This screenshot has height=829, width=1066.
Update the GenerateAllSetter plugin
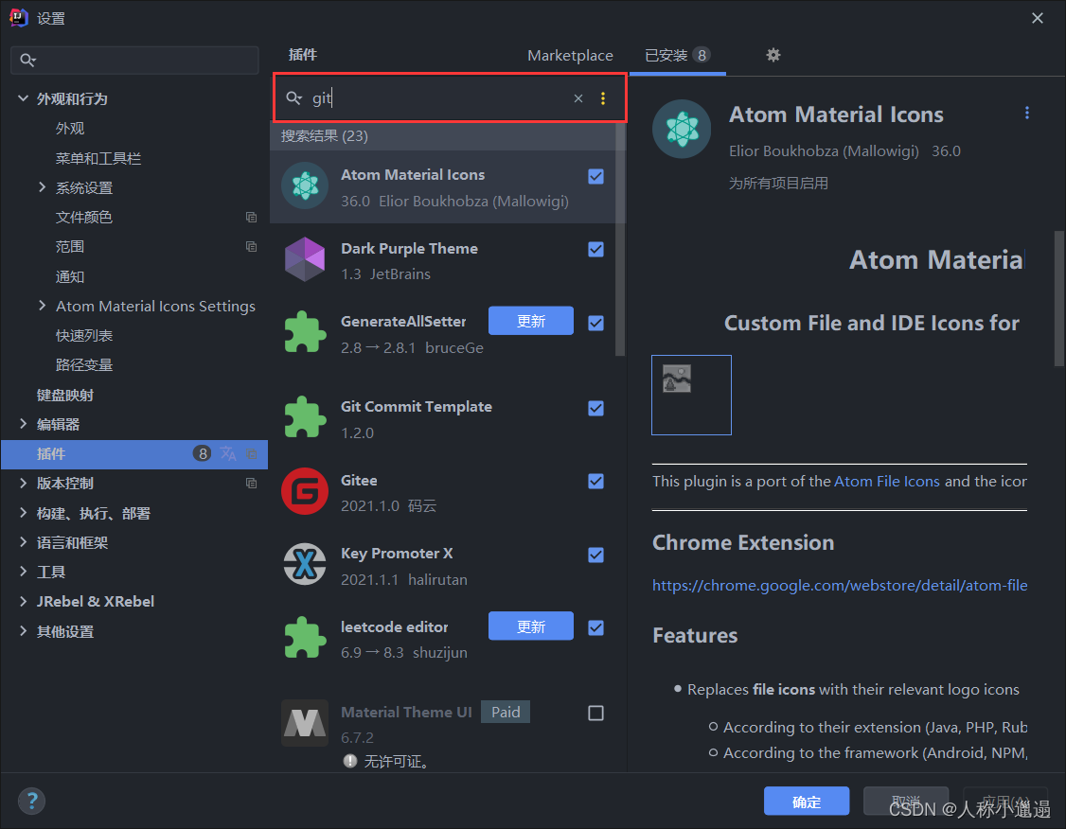coord(530,321)
